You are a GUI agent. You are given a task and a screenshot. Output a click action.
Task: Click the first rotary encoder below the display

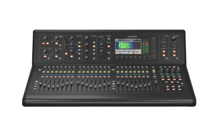tap(118, 57)
